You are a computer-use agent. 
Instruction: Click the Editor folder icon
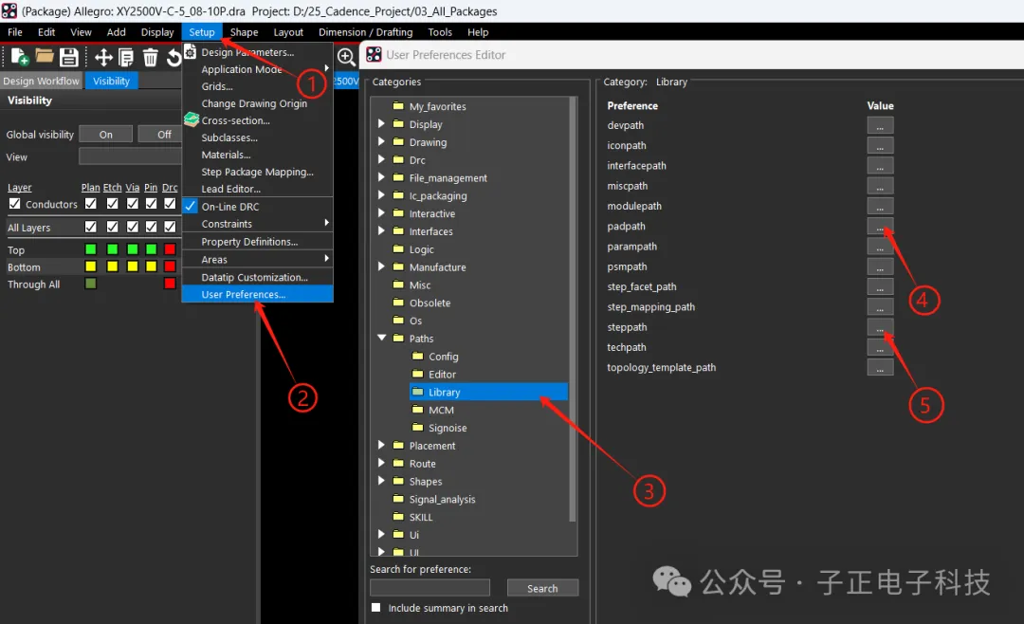pyautogui.click(x=418, y=374)
